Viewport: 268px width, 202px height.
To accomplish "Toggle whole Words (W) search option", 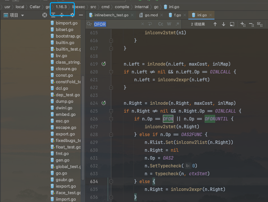I will [169, 24].
